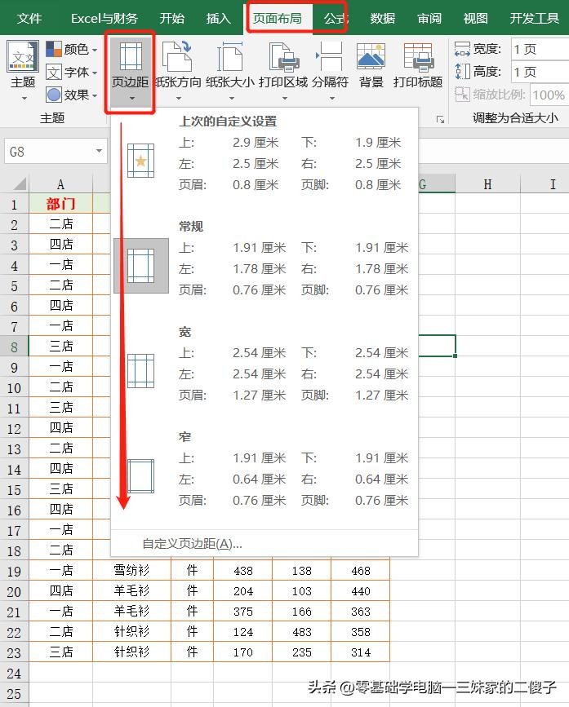Click the 背景 background icon
This screenshot has height=707, width=569.
pos(371,59)
